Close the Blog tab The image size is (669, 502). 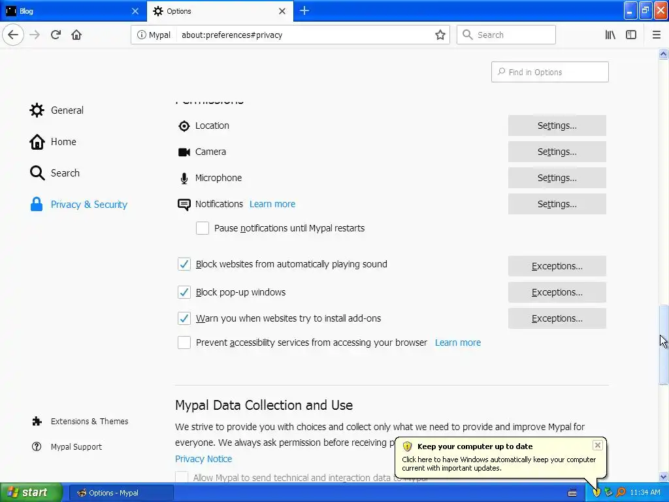coord(135,11)
